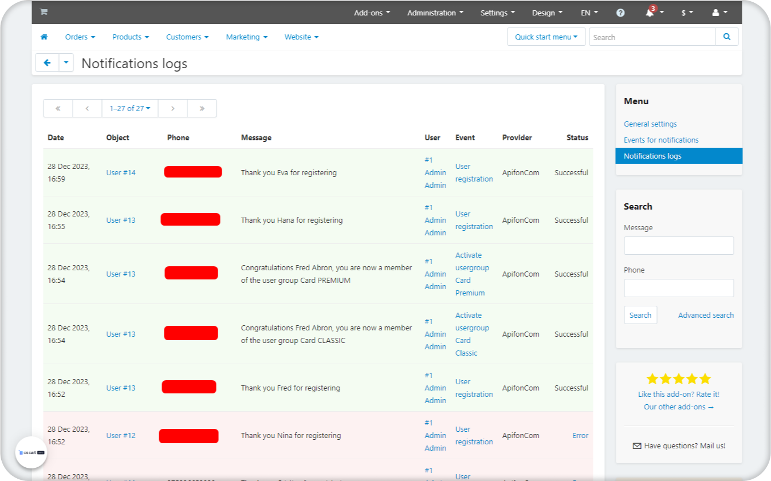Screen dimensions: 771x481
Task: Click the shopping cart icon in top bar
Action: tap(44, 12)
